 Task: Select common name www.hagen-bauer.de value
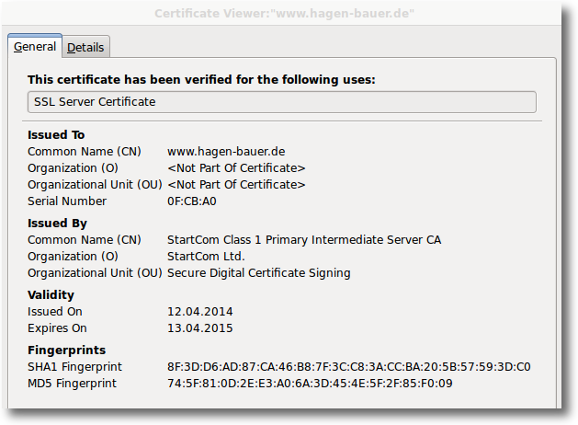click(x=226, y=151)
